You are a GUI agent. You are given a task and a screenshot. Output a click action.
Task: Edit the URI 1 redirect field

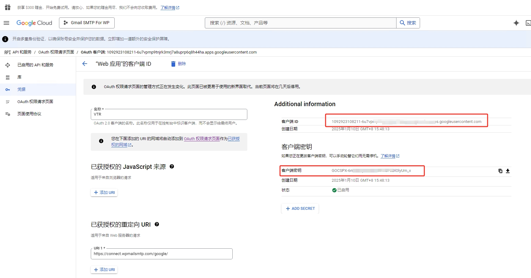coord(161,254)
